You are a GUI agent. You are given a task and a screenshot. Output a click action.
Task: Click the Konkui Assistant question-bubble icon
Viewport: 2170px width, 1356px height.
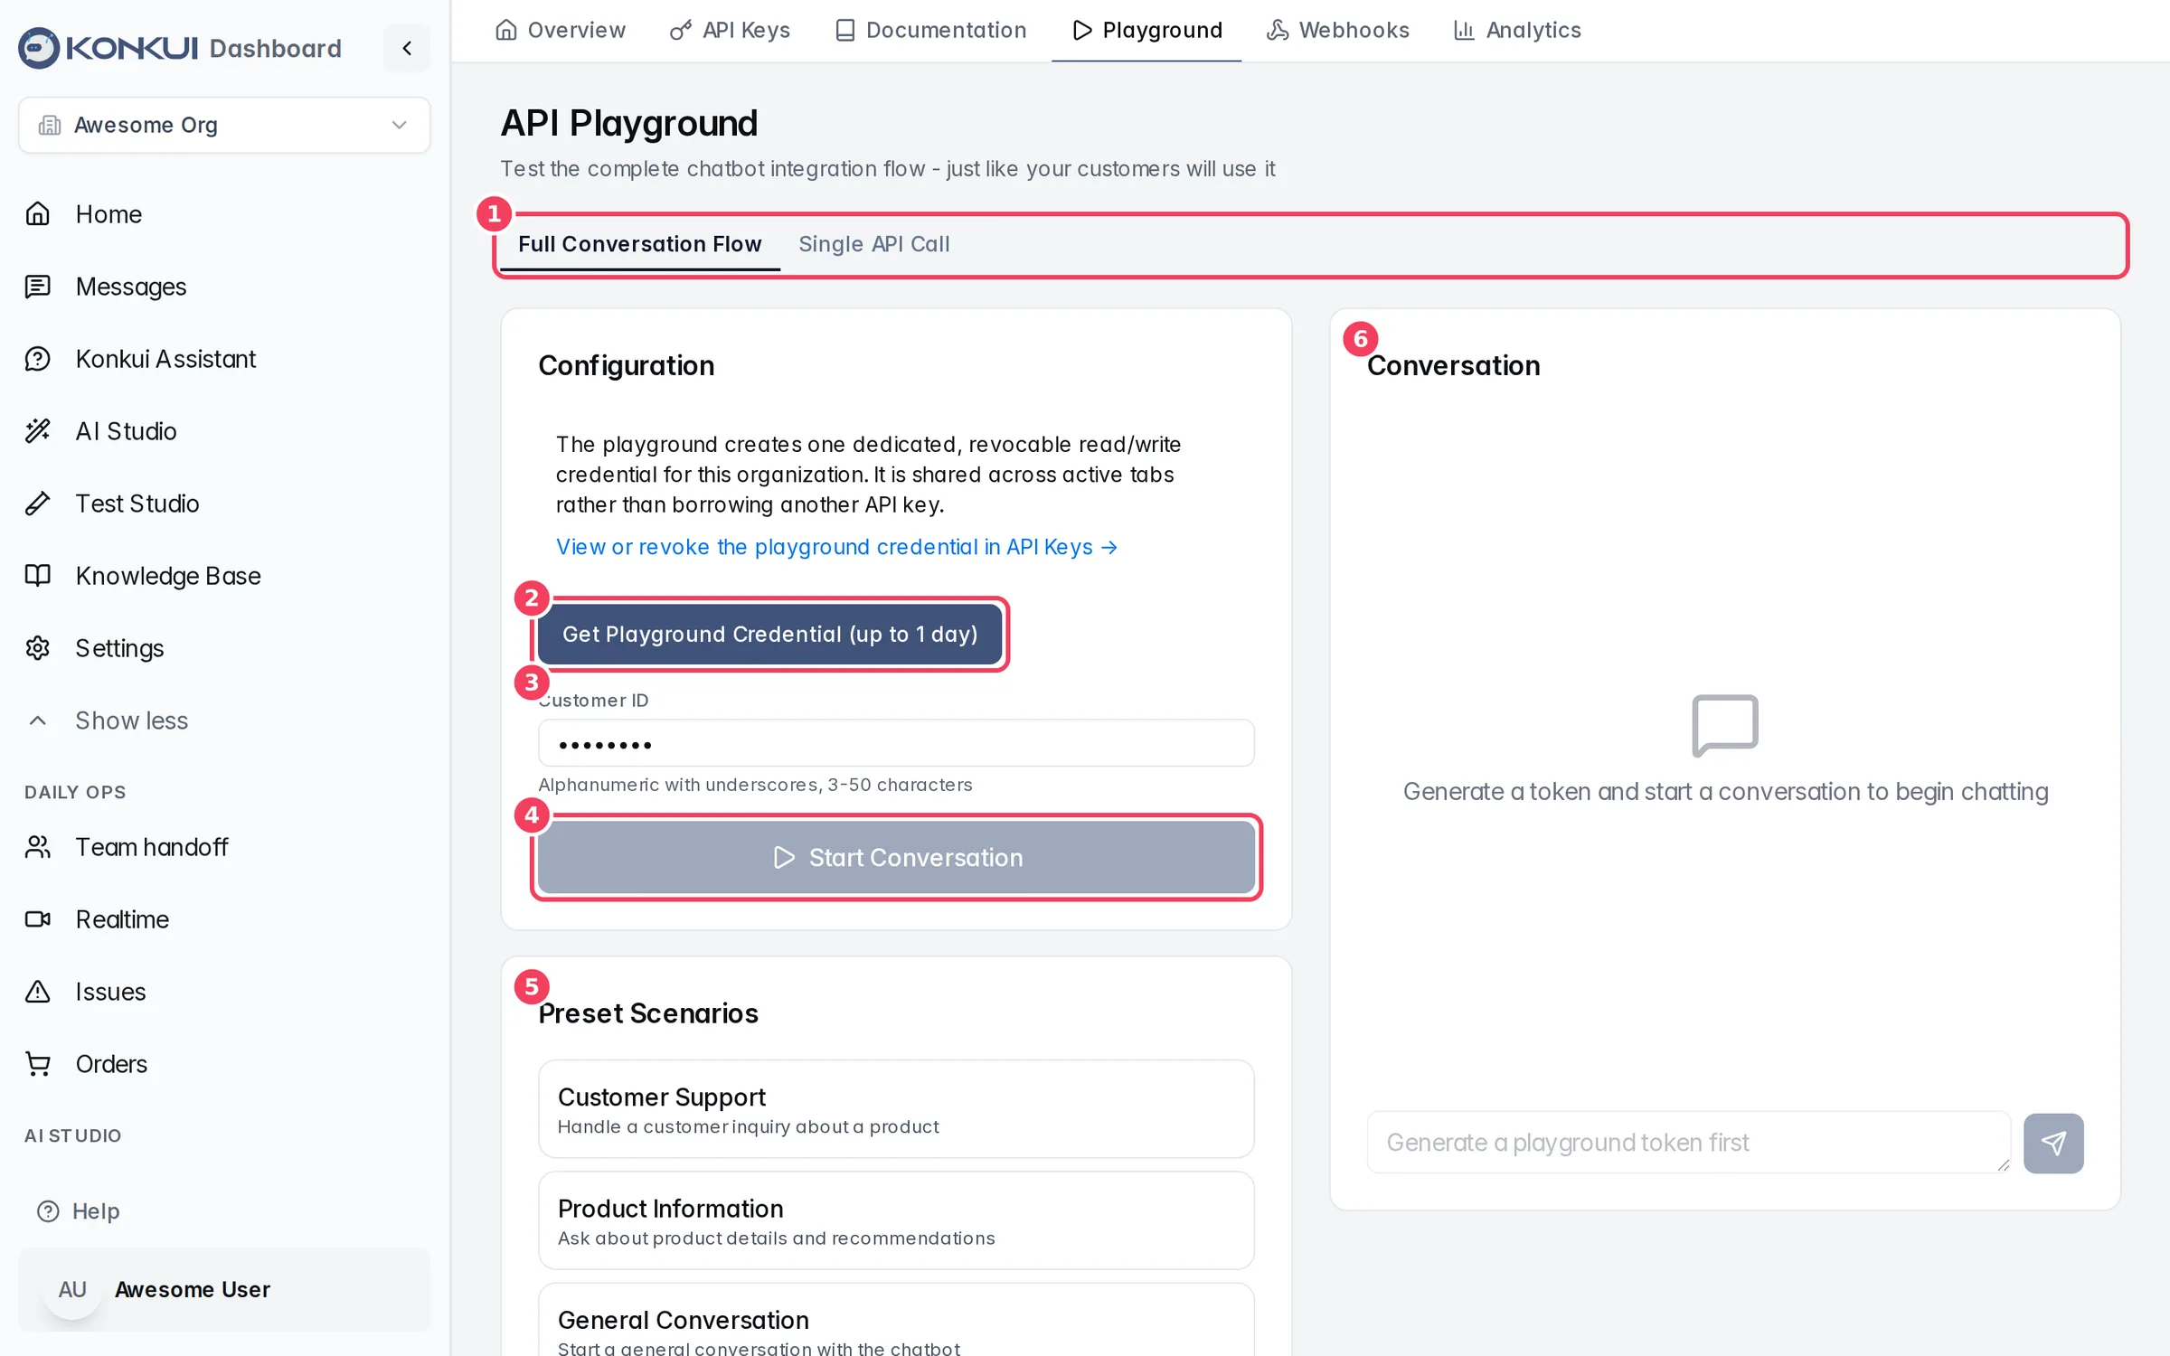(x=38, y=359)
